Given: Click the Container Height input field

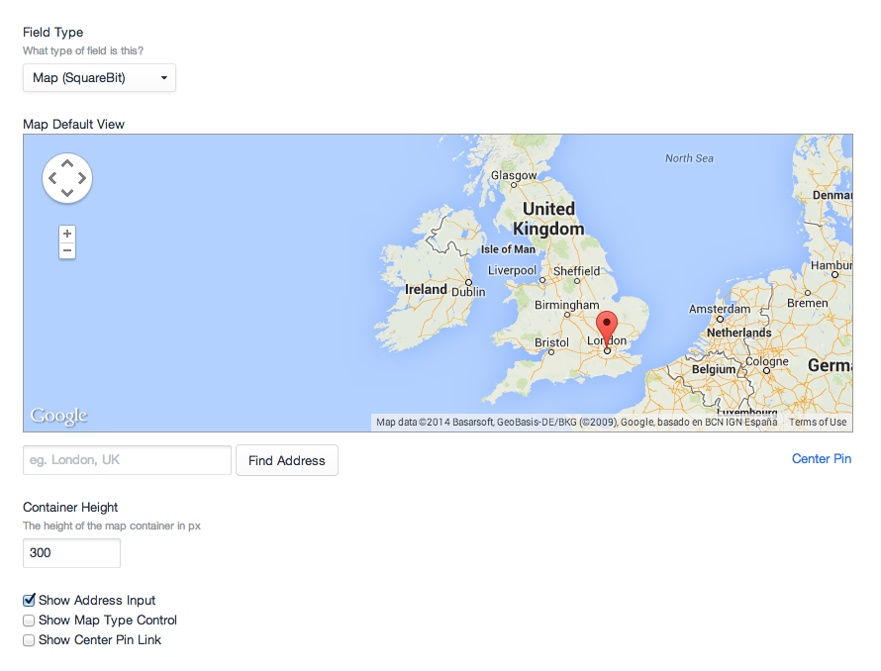Looking at the screenshot, I should point(71,553).
